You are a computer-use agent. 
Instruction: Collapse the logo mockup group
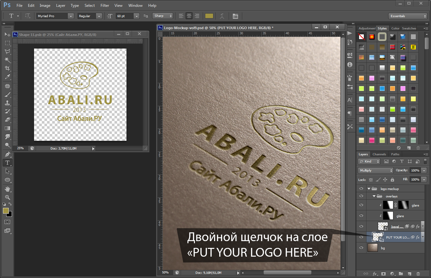[x=369, y=189]
